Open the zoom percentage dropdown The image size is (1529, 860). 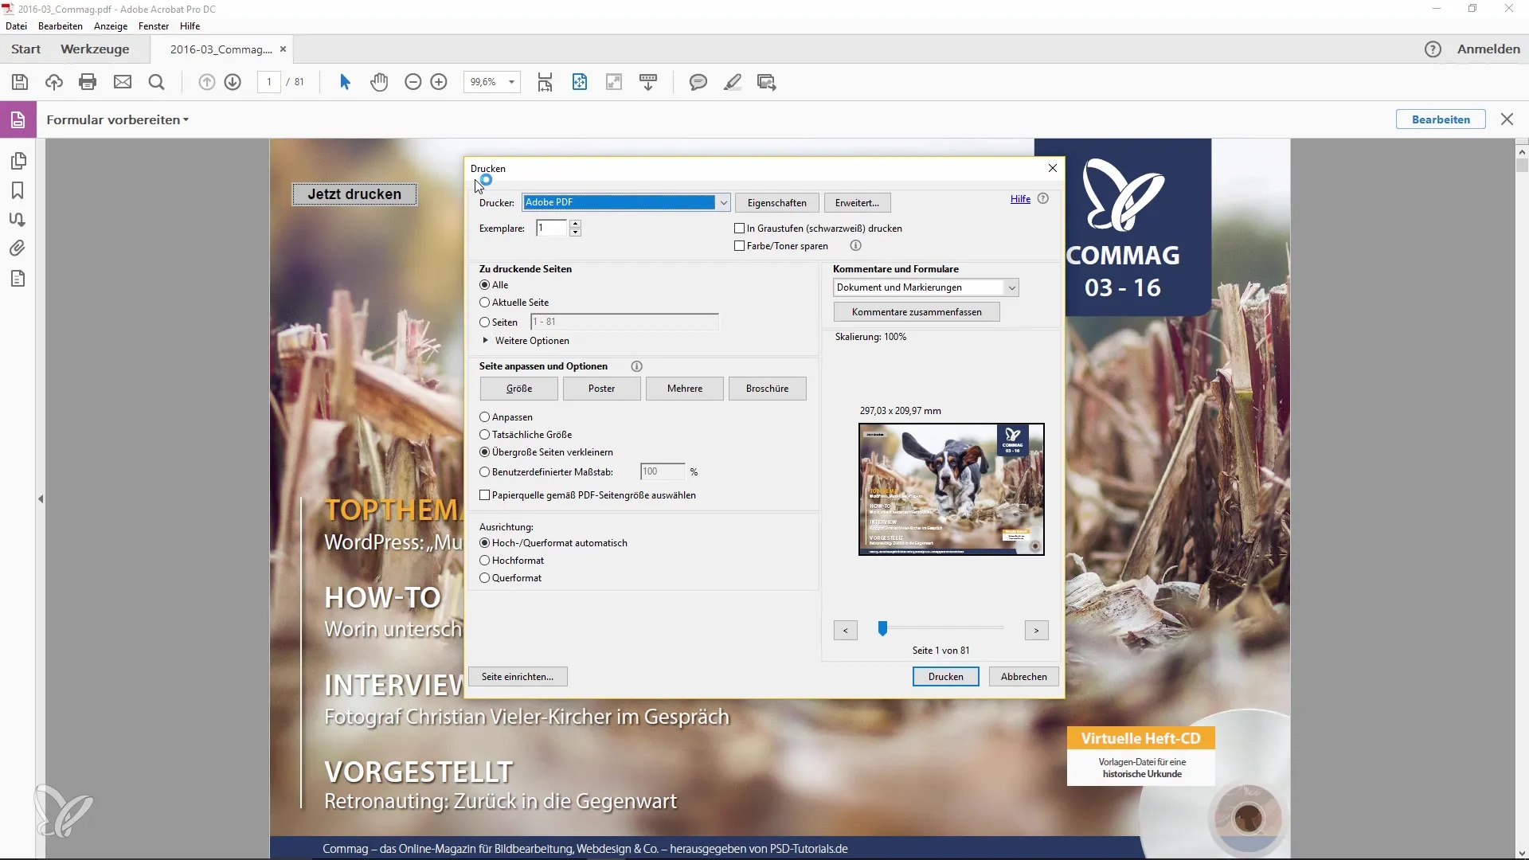(x=511, y=82)
